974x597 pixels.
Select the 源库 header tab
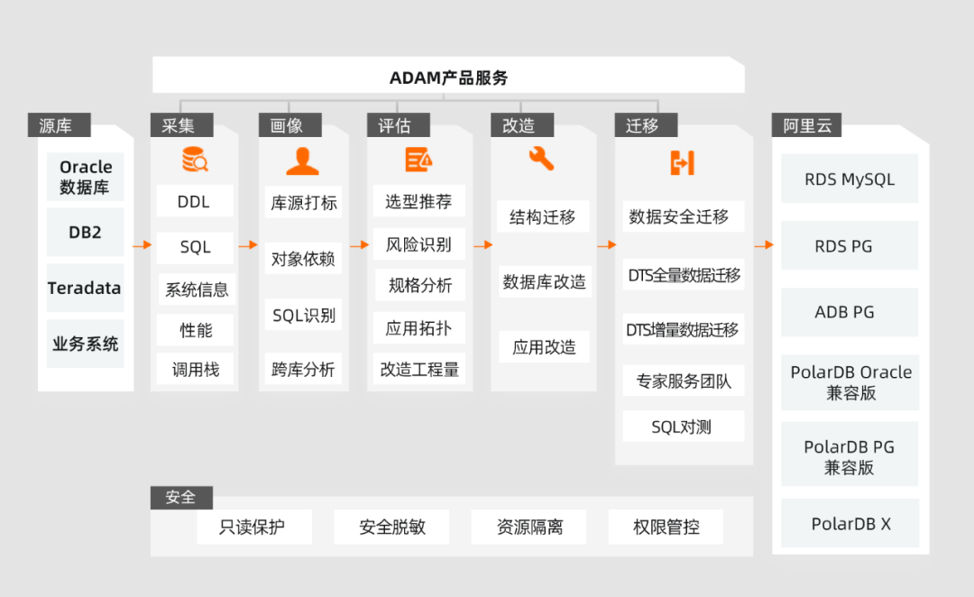[x=59, y=124]
